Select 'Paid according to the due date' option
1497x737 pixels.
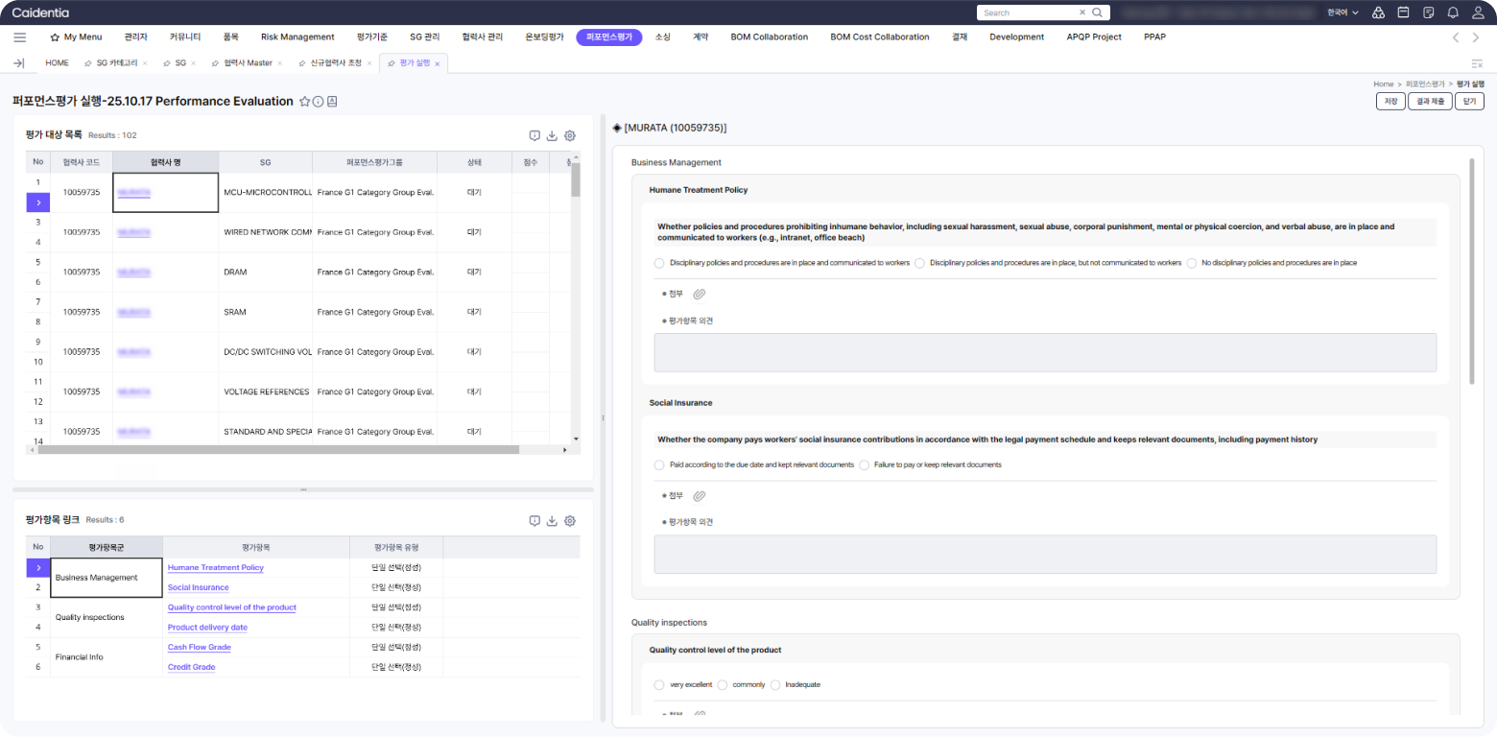tap(659, 464)
